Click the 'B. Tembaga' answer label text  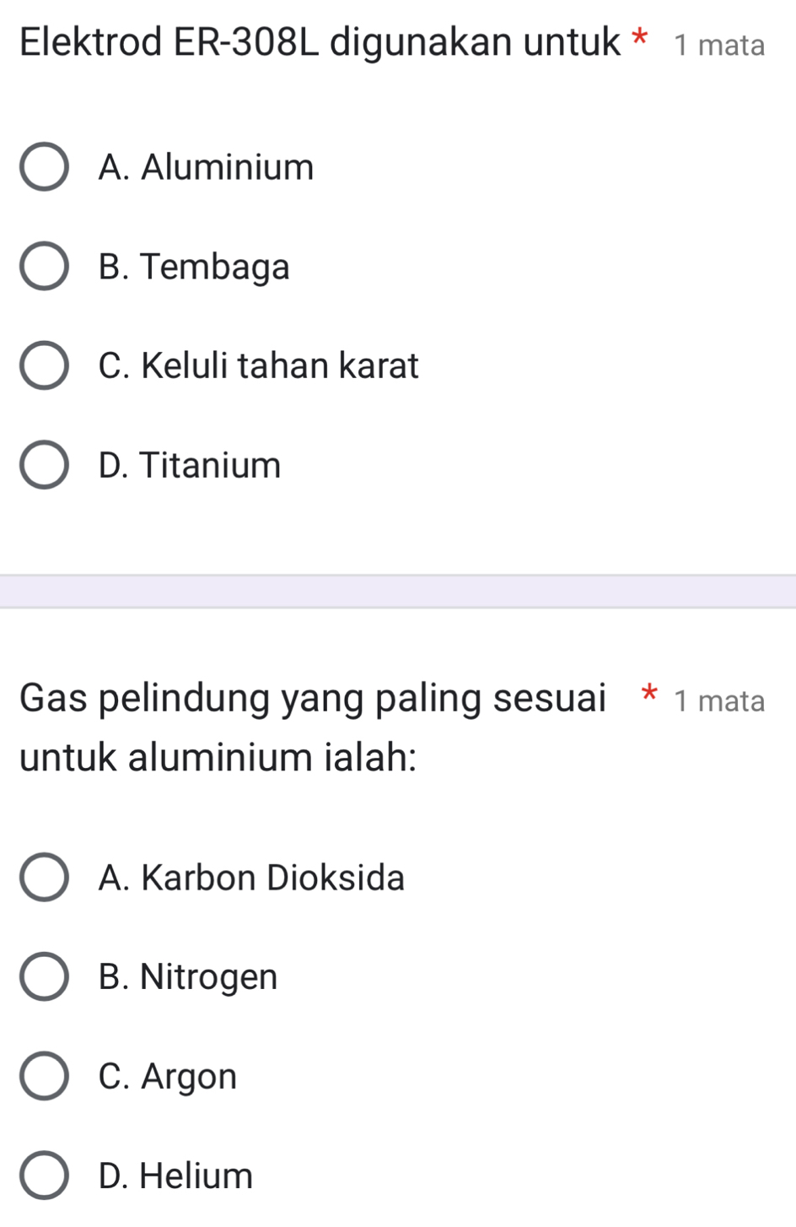(x=194, y=267)
